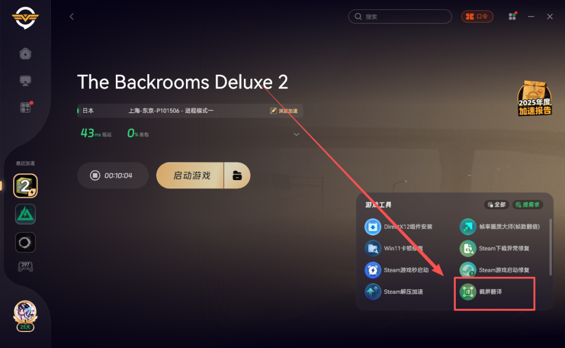565x348 pixels.
Task: Open the folder button beside launch game
Action: pyautogui.click(x=237, y=175)
